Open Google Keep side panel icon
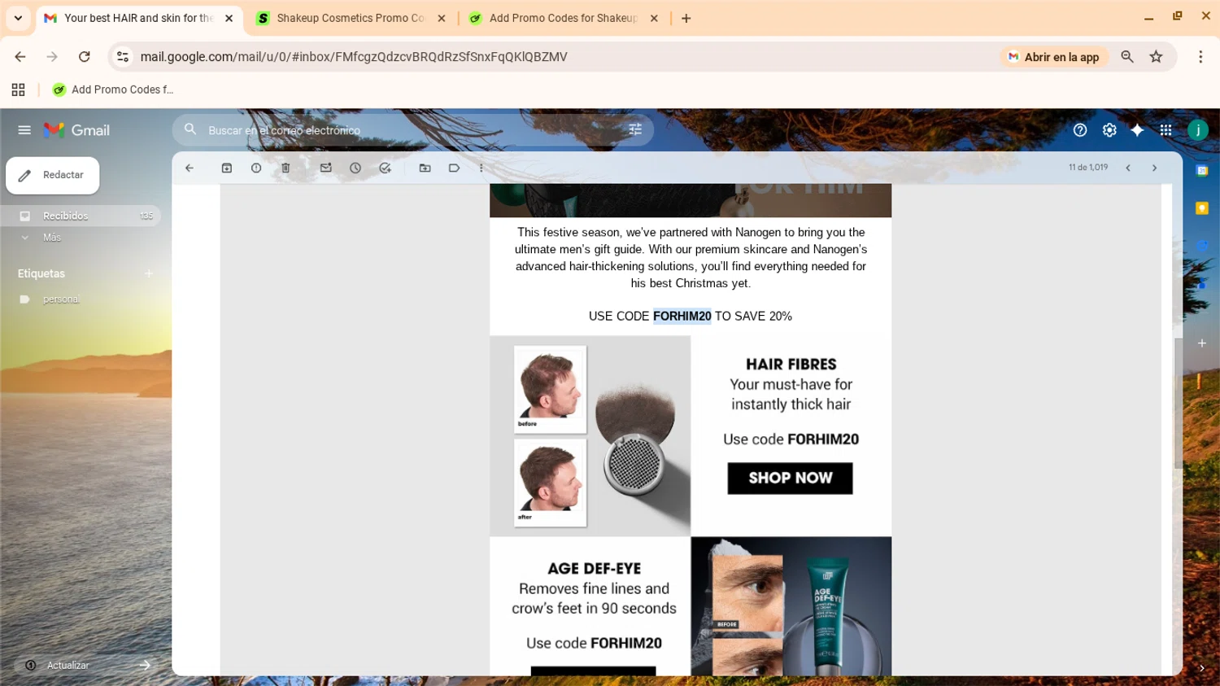The height and width of the screenshot is (686, 1220). click(x=1202, y=208)
